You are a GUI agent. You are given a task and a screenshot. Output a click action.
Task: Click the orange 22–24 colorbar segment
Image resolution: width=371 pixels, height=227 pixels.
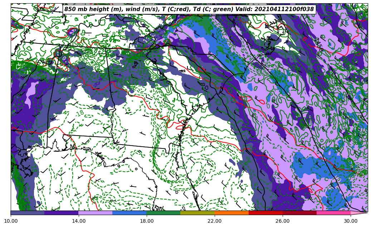click(231, 213)
